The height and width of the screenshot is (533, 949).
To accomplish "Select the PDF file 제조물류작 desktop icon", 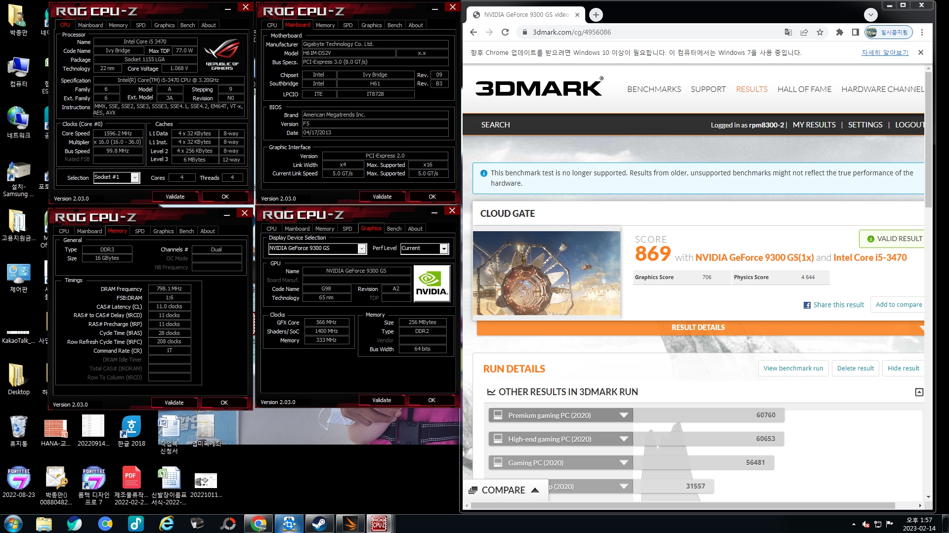I will 131,485.
